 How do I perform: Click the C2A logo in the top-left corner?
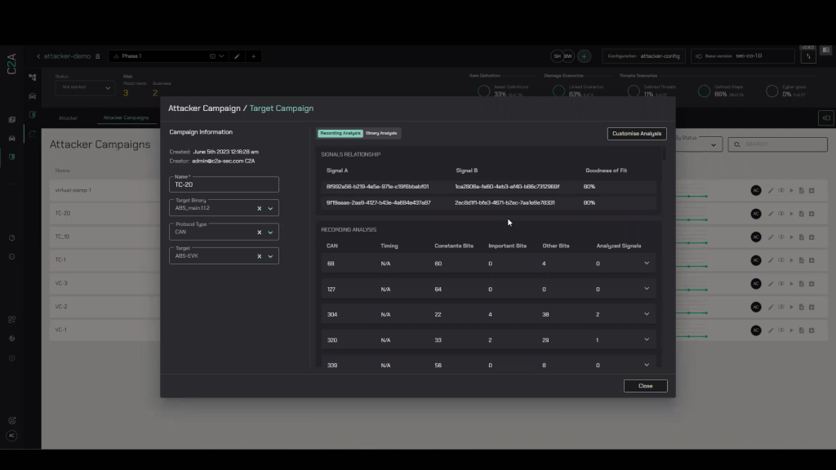(11, 64)
